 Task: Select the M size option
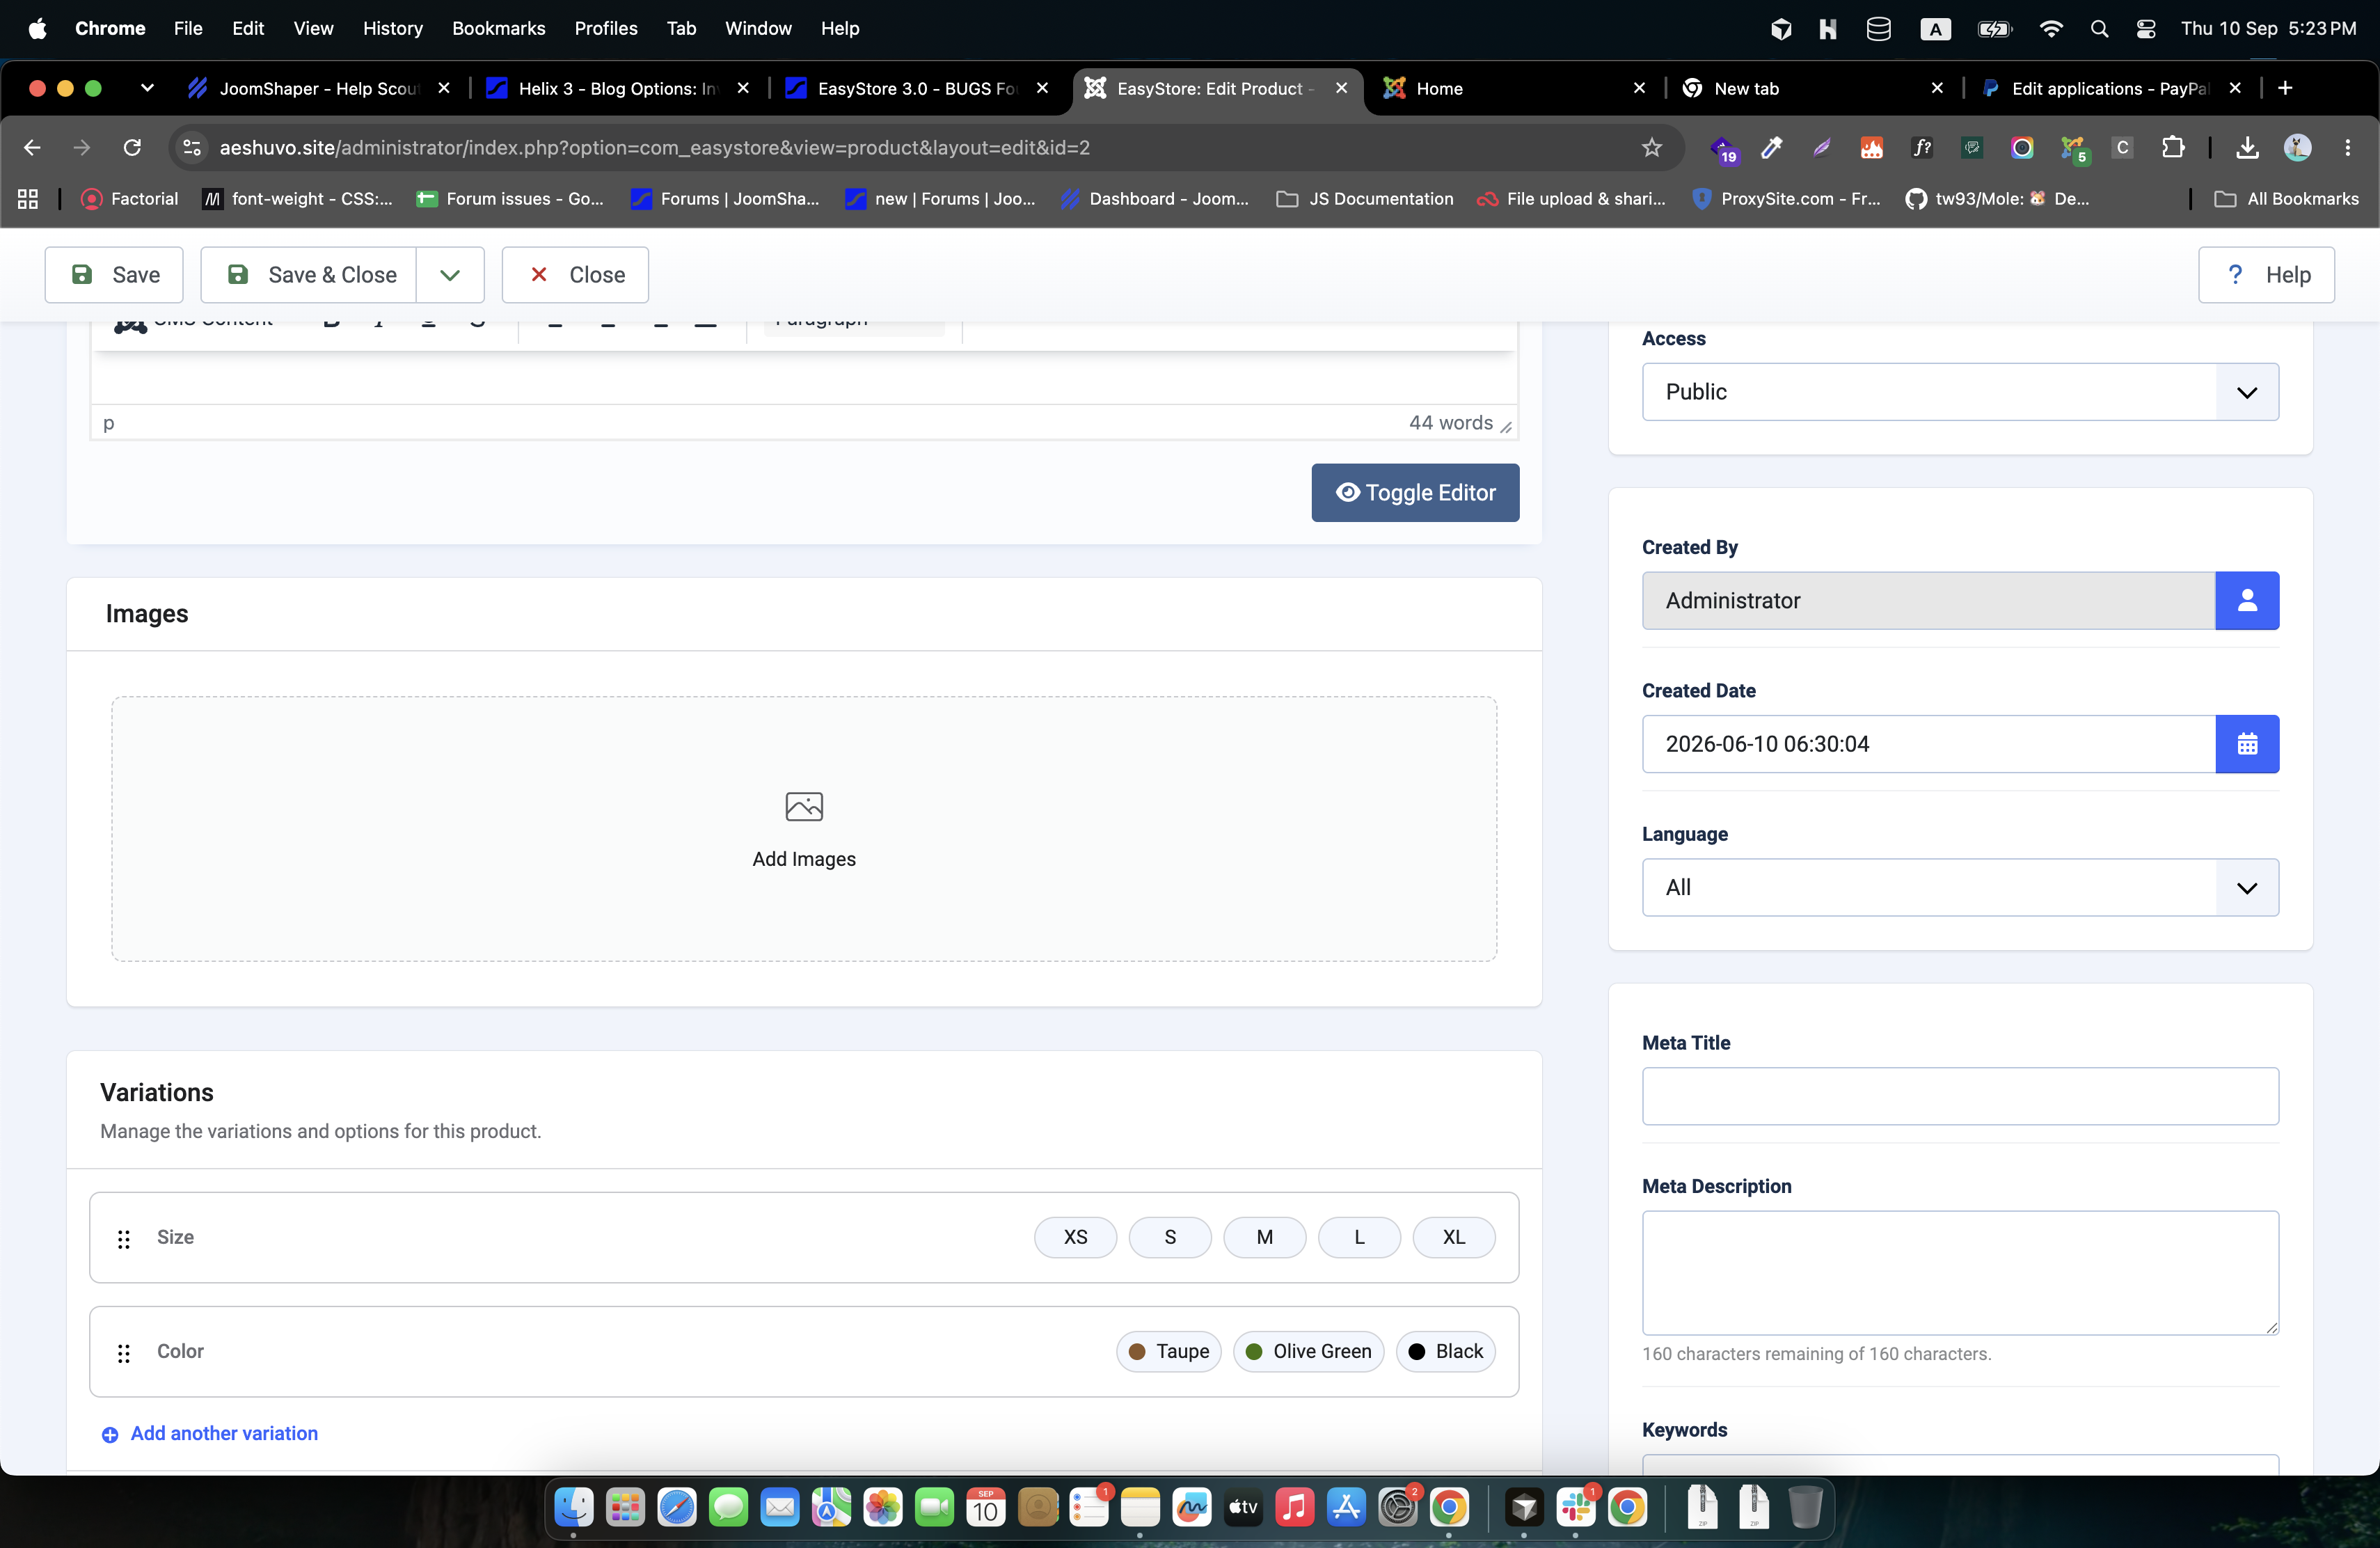tap(1264, 1237)
